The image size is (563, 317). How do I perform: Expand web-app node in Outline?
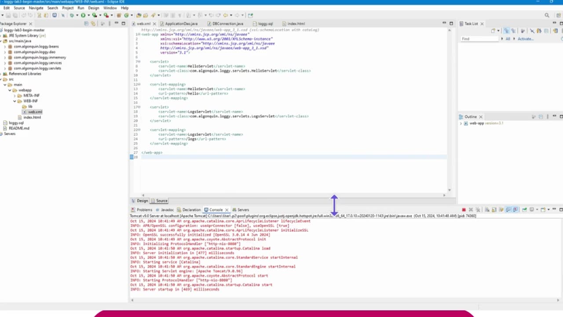pos(461,123)
